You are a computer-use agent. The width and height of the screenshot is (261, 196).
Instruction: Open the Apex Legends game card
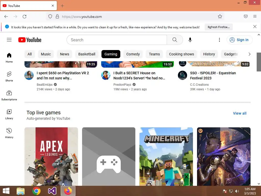click(x=51, y=156)
